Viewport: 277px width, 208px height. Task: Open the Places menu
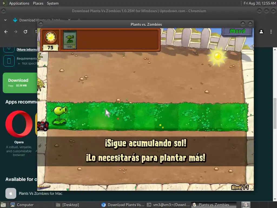point(38,3)
